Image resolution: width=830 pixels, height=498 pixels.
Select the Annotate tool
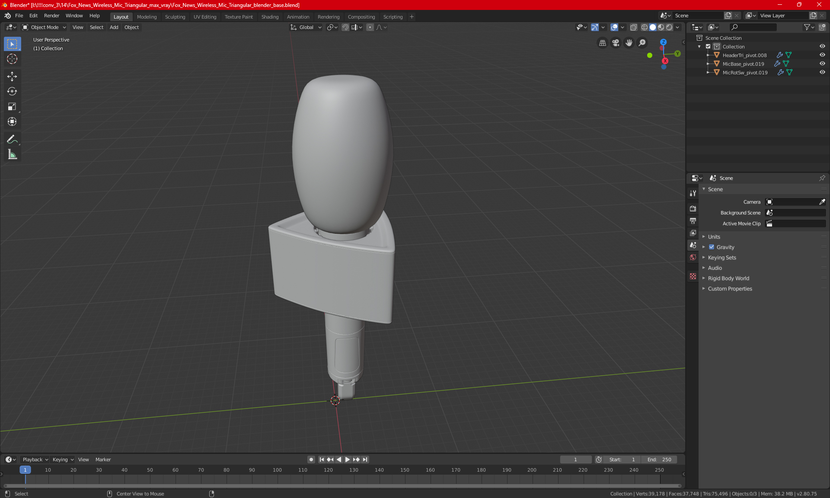(12, 139)
